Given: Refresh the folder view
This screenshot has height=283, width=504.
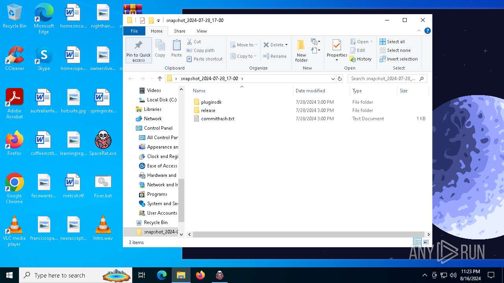Looking at the screenshot, I should coord(340,79).
